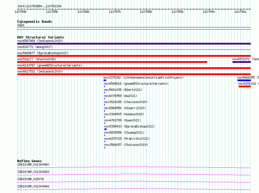Click the CDK19|NM_001300964 transcript label
This screenshot has width=259, height=193.
click(33, 186)
